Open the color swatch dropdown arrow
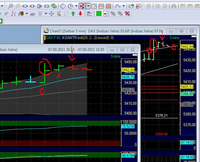 105,14
